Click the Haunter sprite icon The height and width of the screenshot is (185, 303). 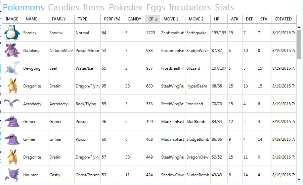point(12,175)
